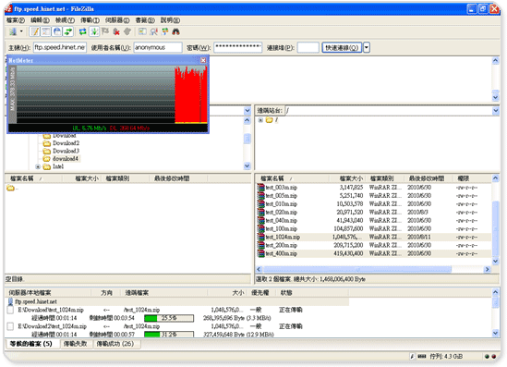Open the Quickconnect history dropdown arrow

(x=367, y=47)
